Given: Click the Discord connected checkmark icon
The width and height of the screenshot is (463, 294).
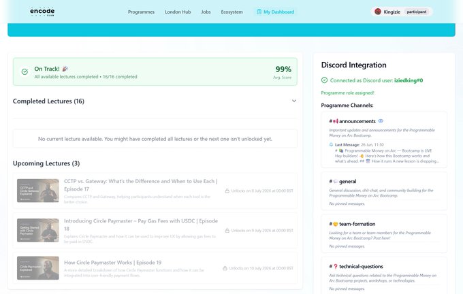Looking at the screenshot, I should 324,80.
